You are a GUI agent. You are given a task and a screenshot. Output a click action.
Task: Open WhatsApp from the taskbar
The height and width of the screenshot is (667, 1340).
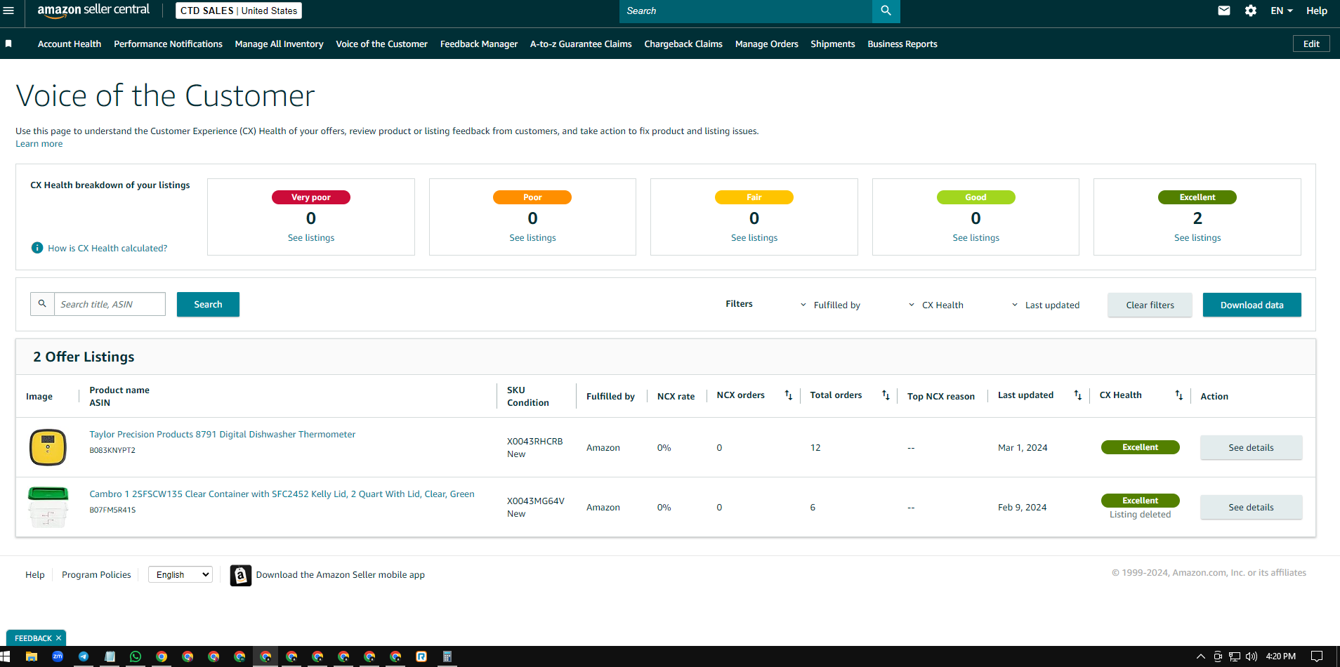(x=136, y=656)
